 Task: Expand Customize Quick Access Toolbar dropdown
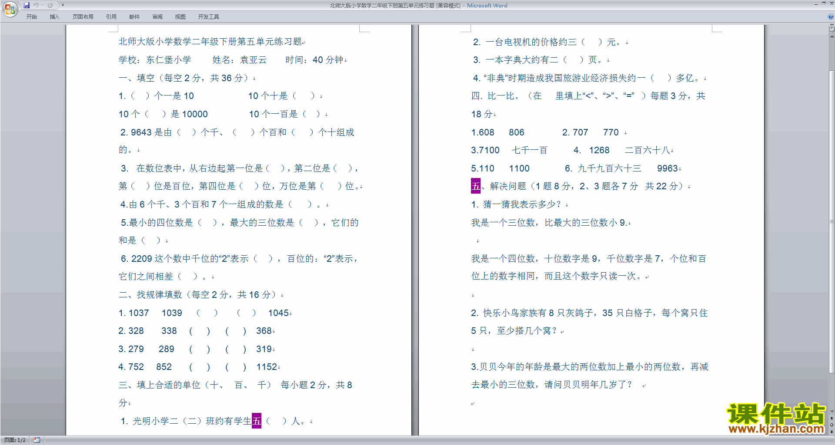(63, 5)
